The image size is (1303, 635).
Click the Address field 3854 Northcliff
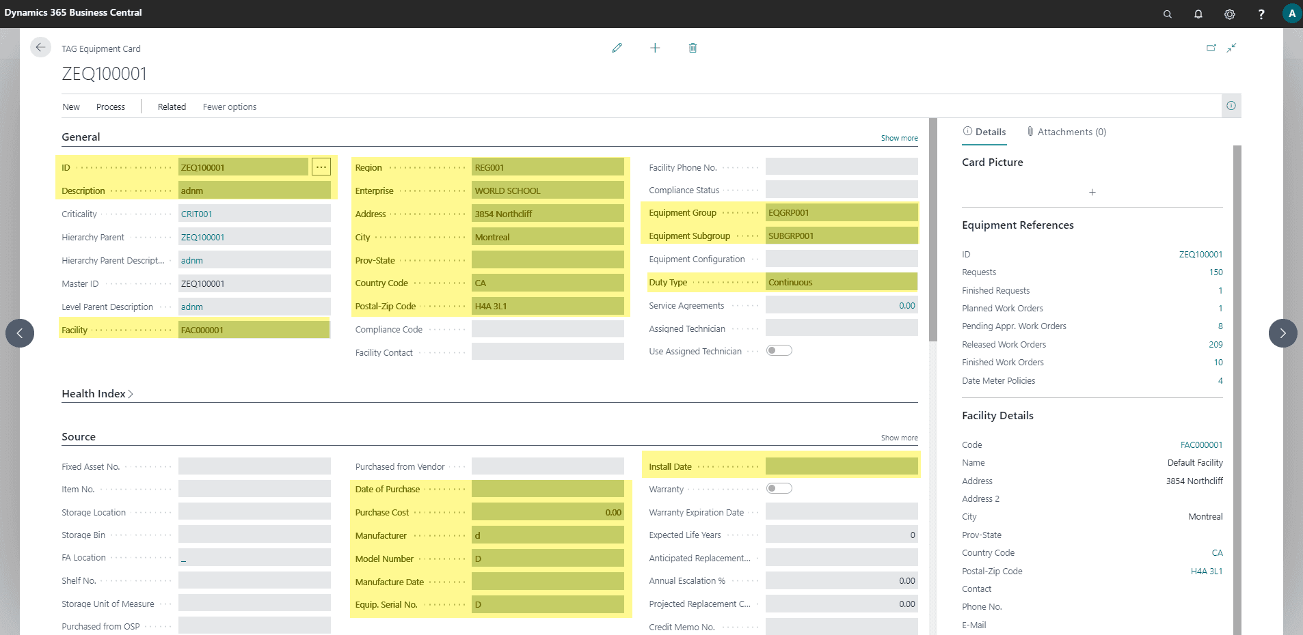coord(548,214)
